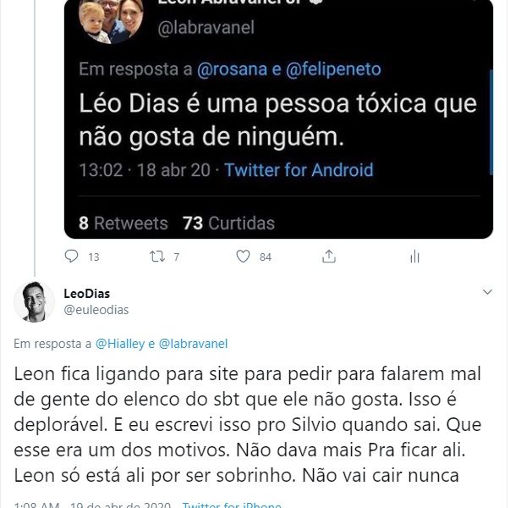Open @labravanel link in LeoDias reply line
Screen dimensions: 510x508
point(193,344)
